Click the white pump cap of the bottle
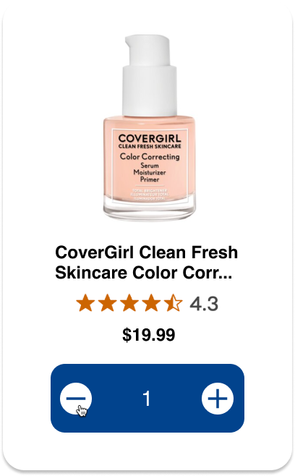The image size is (295, 476). click(x=150, y=75)
